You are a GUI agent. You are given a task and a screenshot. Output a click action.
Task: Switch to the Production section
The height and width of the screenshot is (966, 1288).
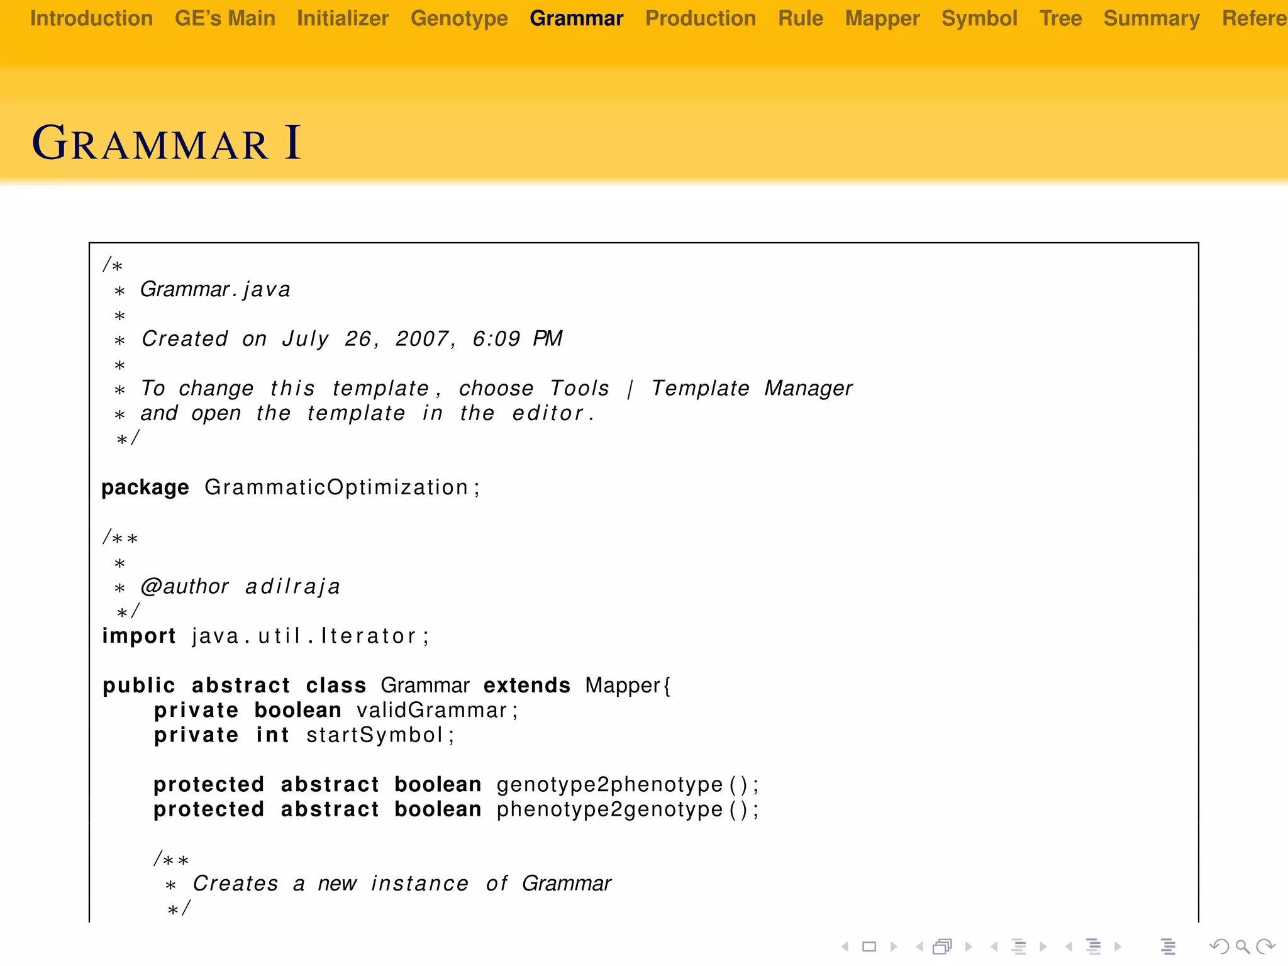[x=701, y=18]
